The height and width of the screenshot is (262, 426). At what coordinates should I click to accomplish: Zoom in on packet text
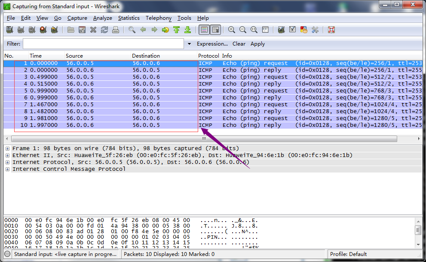pyautogui.click(x=232, y=30)
